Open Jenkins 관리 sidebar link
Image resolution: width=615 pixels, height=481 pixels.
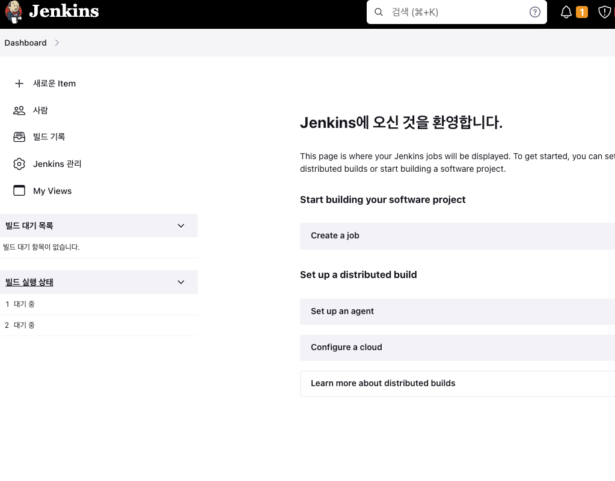[57, 164]
